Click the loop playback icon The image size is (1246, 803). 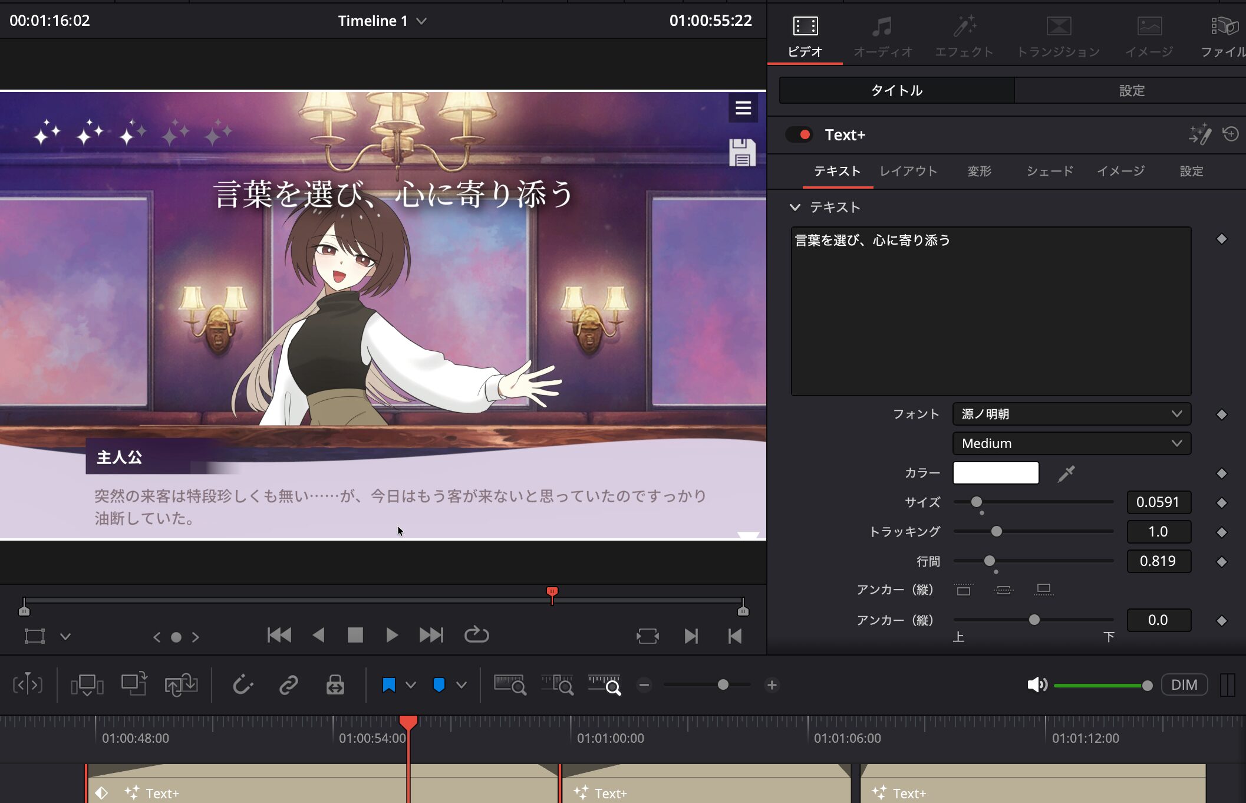[x=476, y=635]
